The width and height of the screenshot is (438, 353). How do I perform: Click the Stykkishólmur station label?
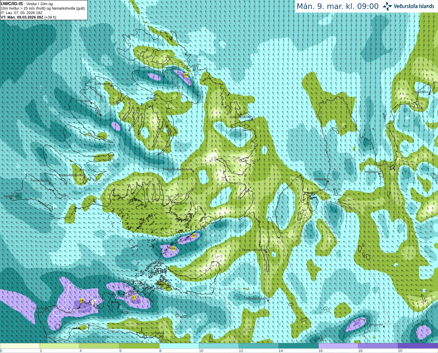pyautogui.click(x=131, y=281)
